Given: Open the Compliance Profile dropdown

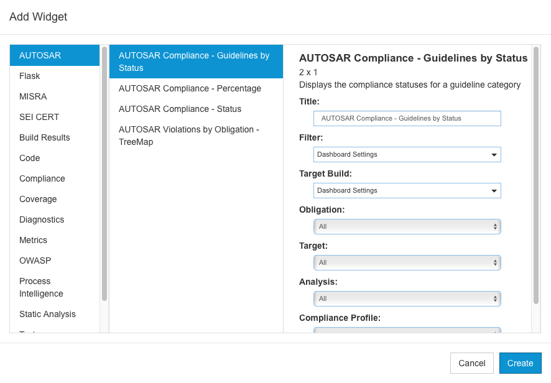Looking at the screenshot, I should (x=407, y=330).
